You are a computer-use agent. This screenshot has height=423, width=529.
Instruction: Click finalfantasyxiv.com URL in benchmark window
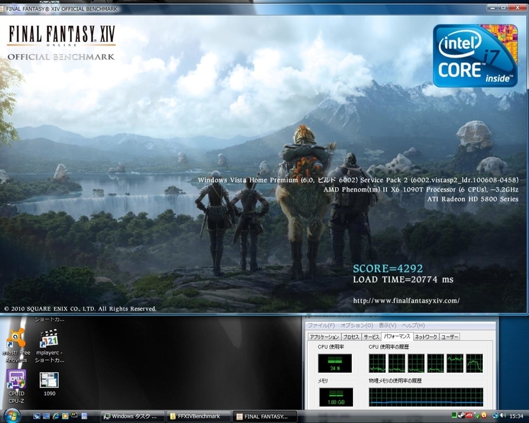pyautogui.click(x=406, y=301)
